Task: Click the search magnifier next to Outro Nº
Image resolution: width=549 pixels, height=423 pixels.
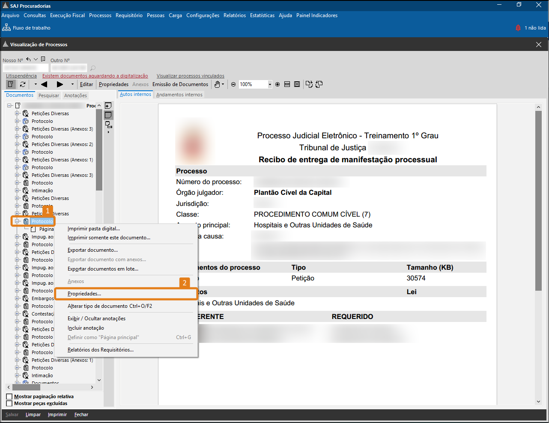Action: click(93, 68)
